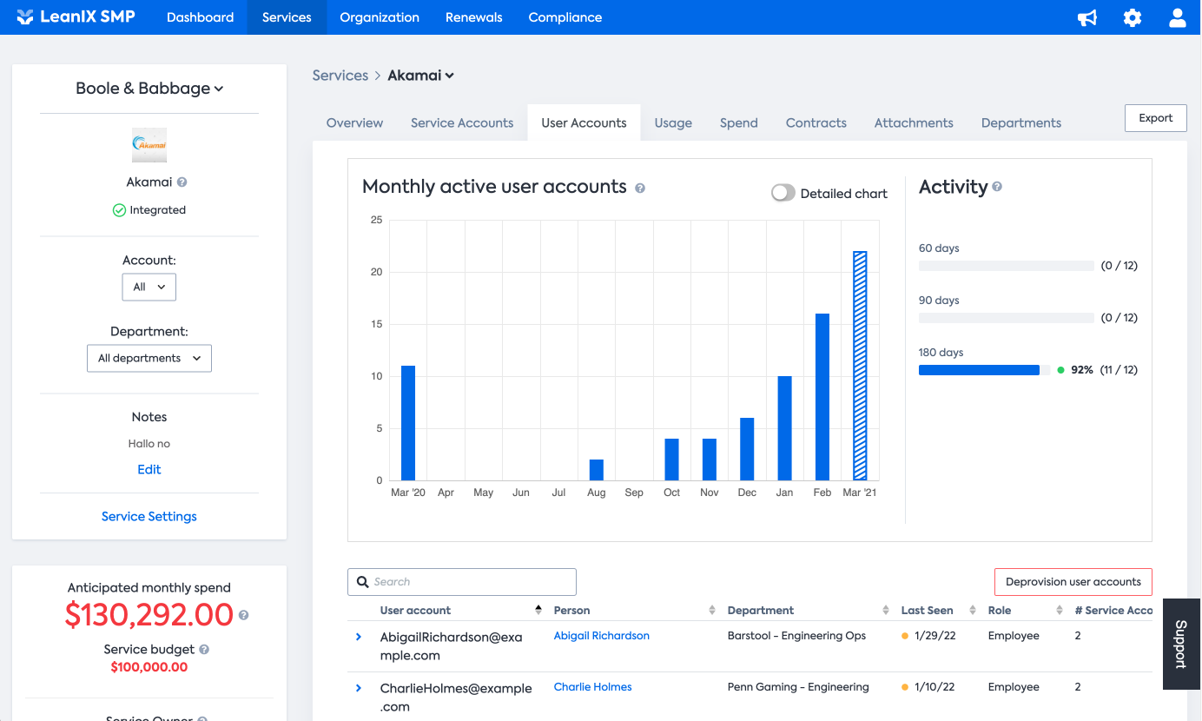Go to Dashboard in top navigation
The width and height of the screenshot is (1202, 721).
point(200,17)
